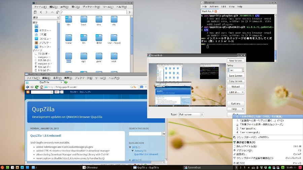
Task: Add new QupZilla tab with plus
Action: pyautogui.click(x=66, y=82)
